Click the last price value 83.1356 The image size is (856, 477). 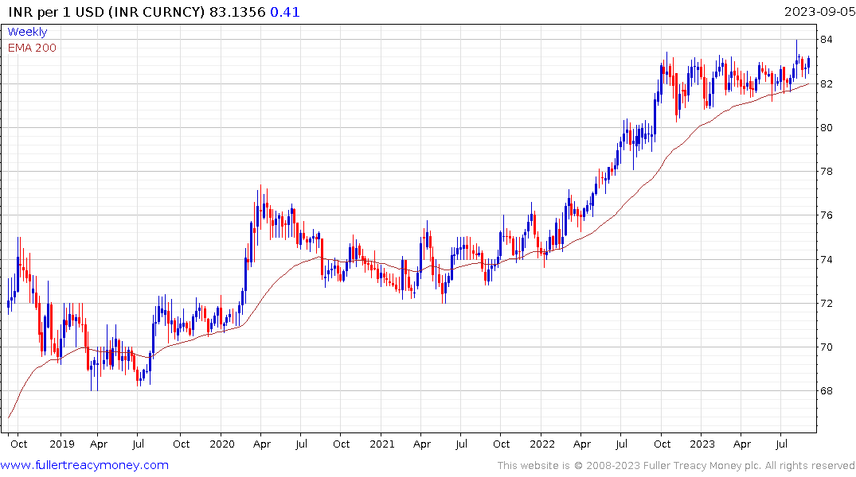tap(237, 12)
